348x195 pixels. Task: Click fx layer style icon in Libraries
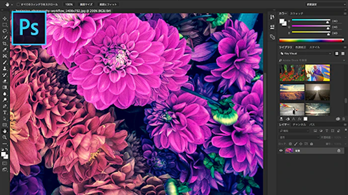coord(299,119)
